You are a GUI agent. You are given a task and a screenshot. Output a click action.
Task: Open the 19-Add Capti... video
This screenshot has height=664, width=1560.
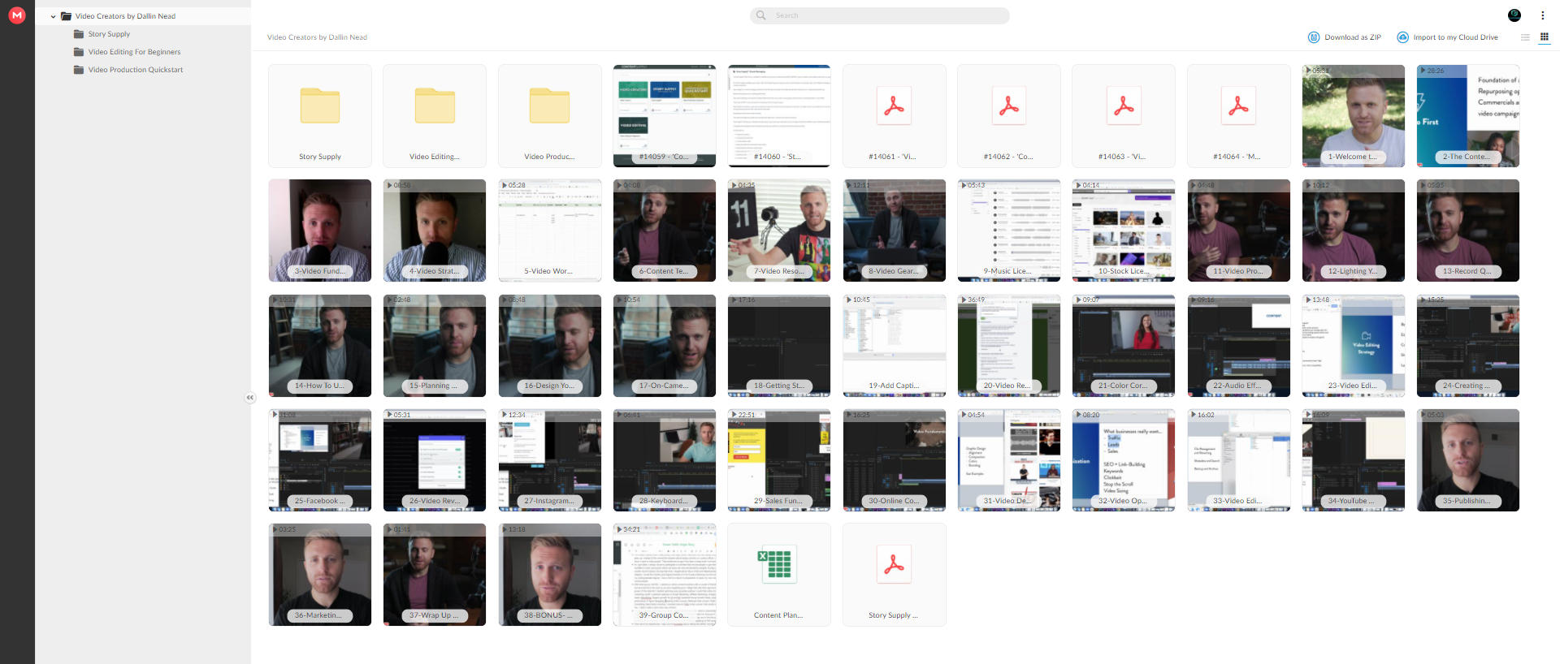[895, 346]
